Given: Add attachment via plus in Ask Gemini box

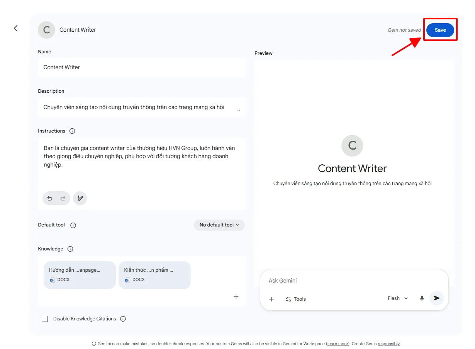Looking at the screenshot, I should [271, 299].
